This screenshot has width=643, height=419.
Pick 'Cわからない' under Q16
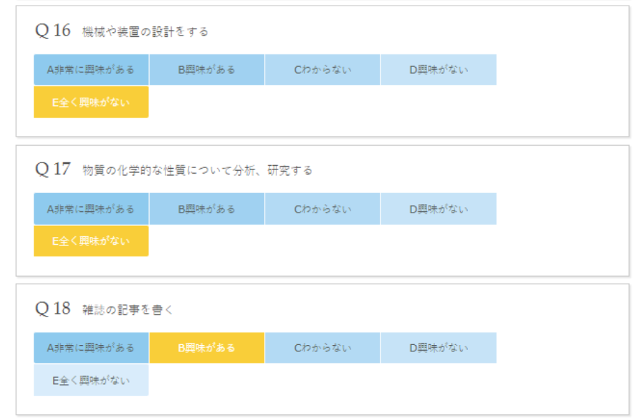coord(323,70)
